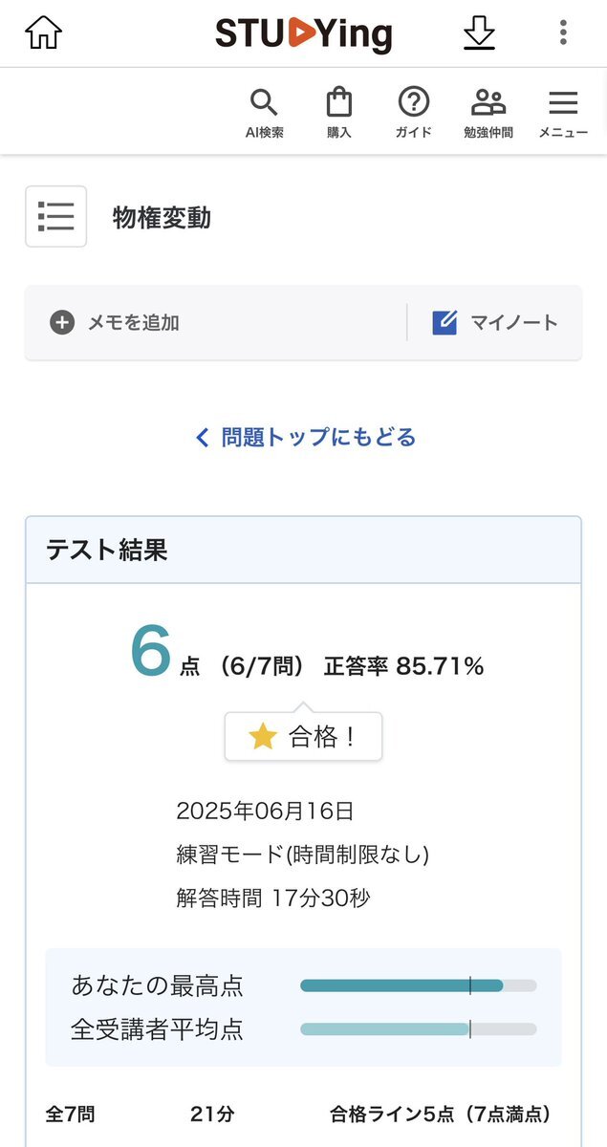The height and width of the screenshot is (1147, 607).
Task: Click メモを追加 text
Action: pyautogui.click(x=134, y=322)
